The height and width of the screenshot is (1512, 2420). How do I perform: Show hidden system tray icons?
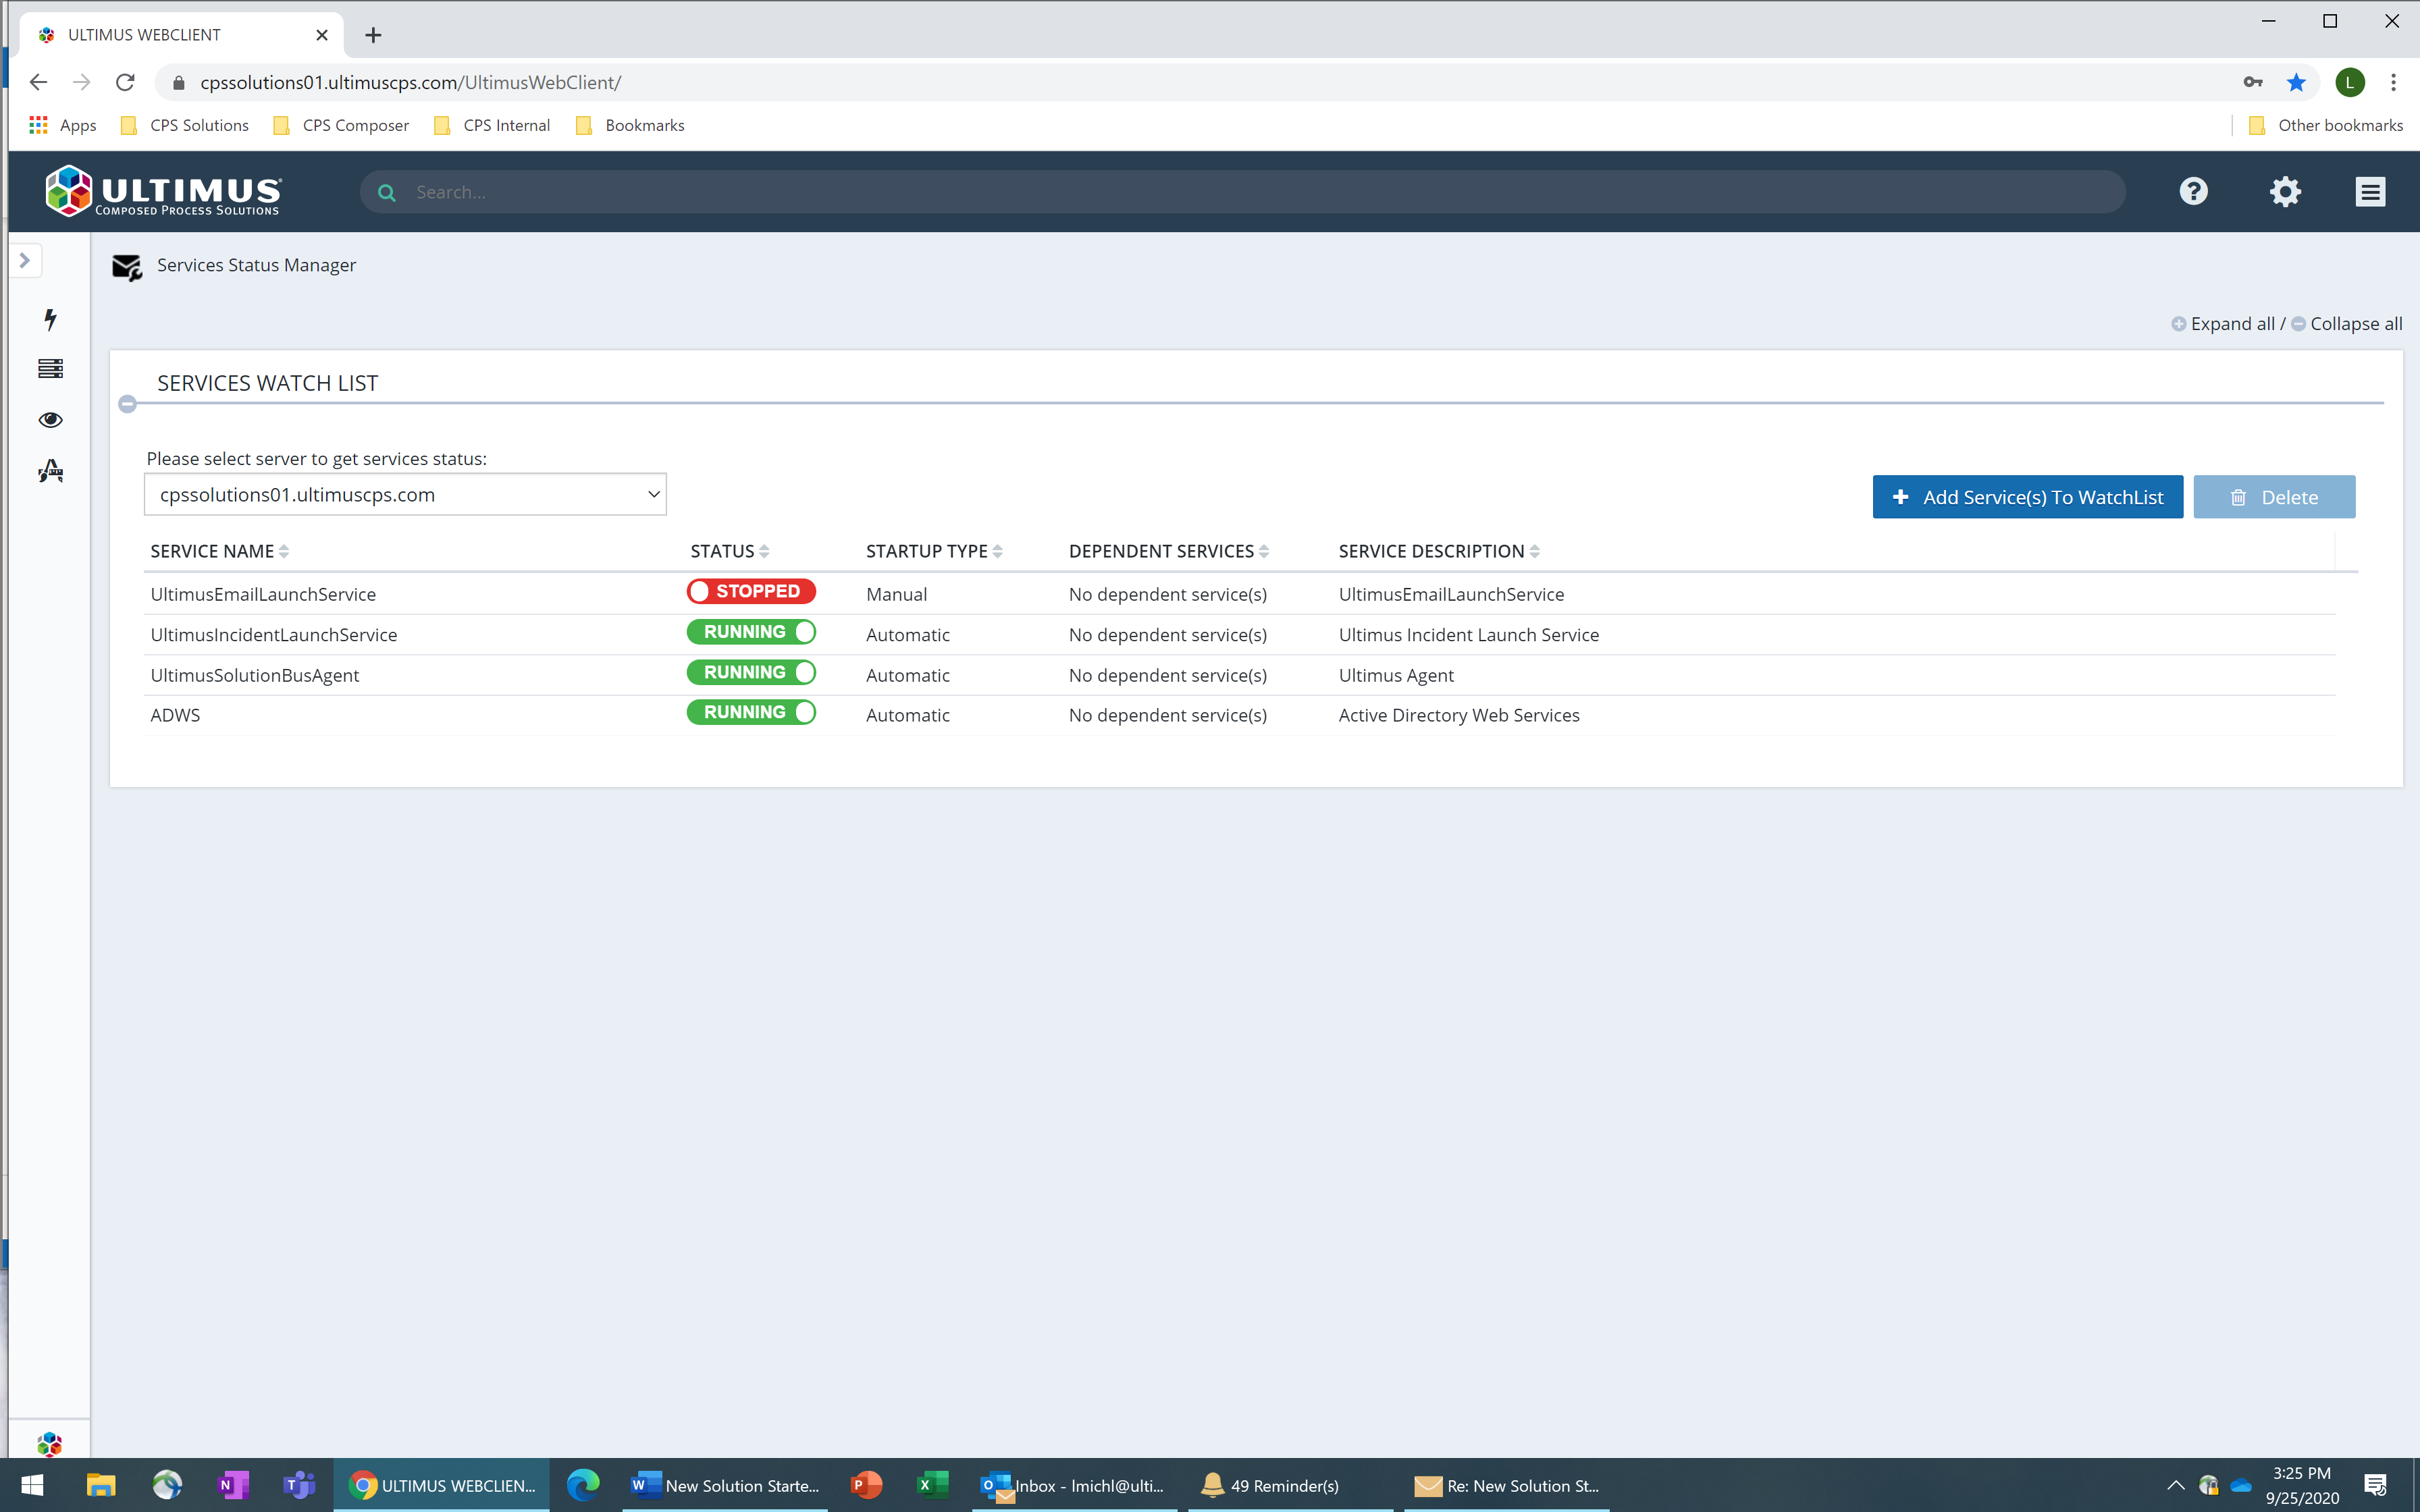[2175, 1485]
